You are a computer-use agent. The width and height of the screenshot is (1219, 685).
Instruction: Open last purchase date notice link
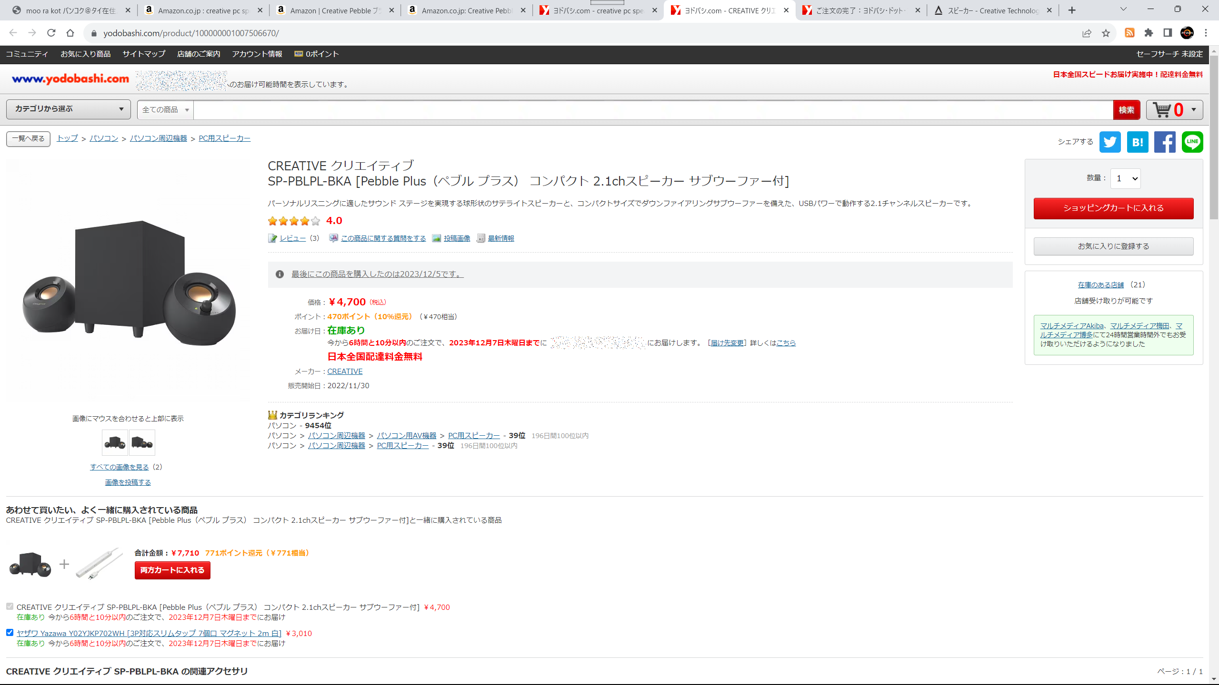pyautogui.click(x=377, y=274)
